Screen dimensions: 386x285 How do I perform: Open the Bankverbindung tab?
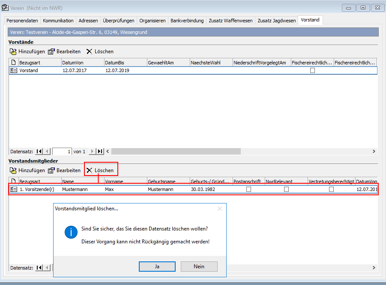[187, 21]
